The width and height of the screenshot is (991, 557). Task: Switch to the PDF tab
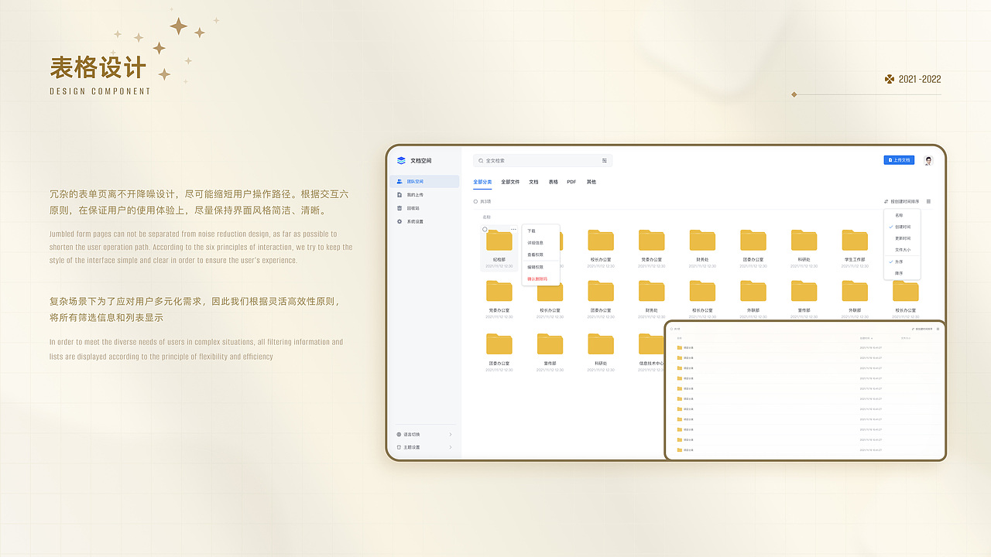coord(571,182)
